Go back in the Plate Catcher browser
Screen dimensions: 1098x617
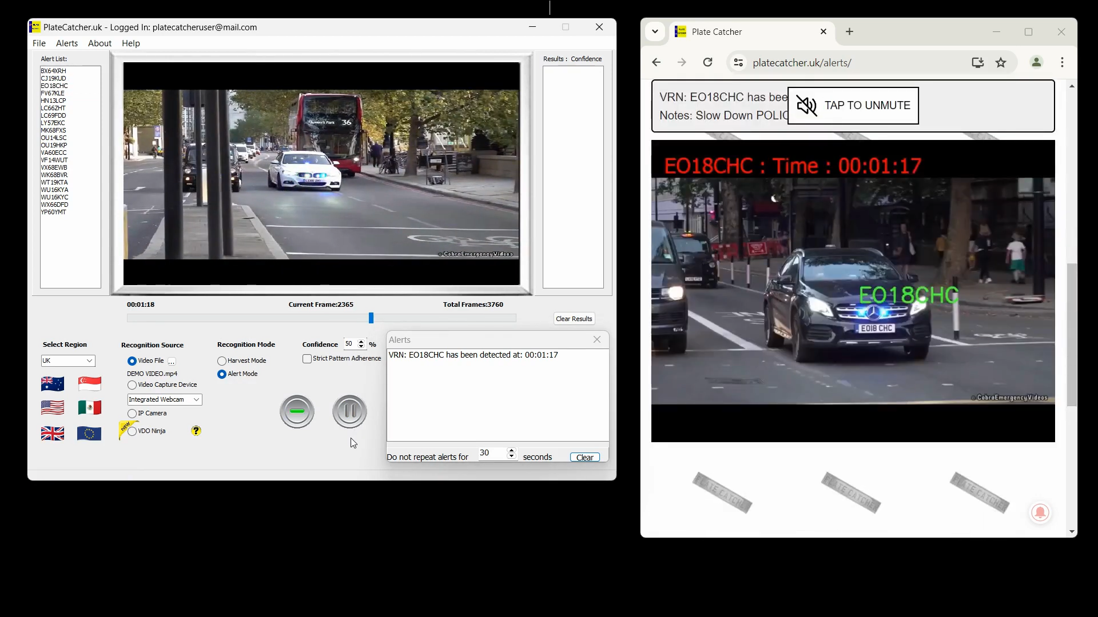657,62
